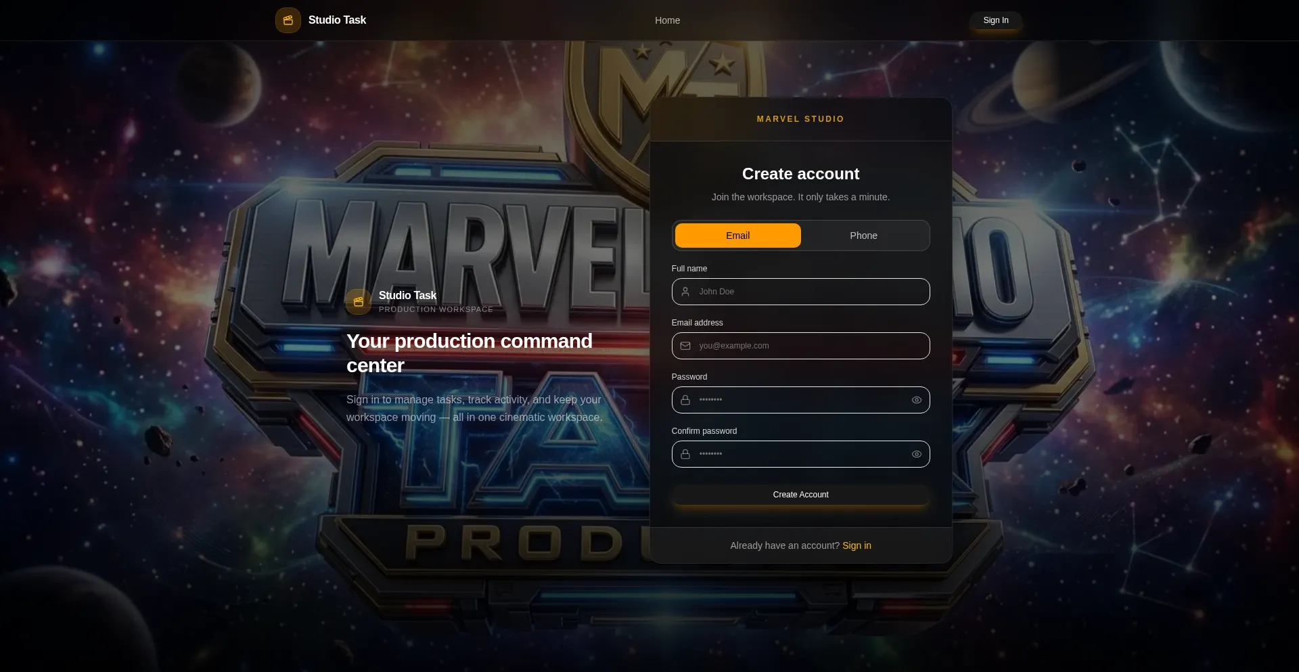Select the Email signup tab
The width and height of the screenshot is (1299, 672).
coord(738,236)
